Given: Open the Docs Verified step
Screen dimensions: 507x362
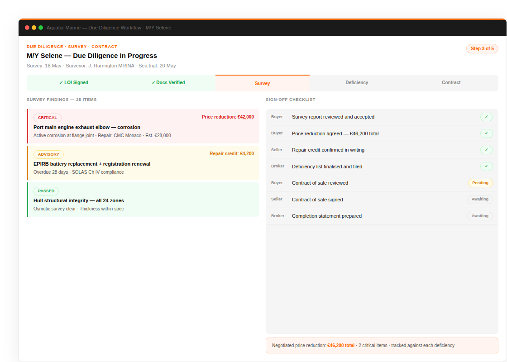Looking at the screenshot, I should 168,83.
